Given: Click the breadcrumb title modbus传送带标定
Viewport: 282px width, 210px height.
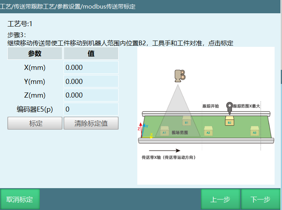Looking at the screenshot, I should click(109, 7).
